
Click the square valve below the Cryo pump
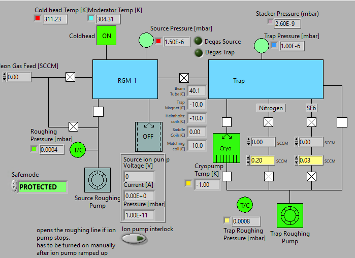pyautogui.click(x=227, y=177)
